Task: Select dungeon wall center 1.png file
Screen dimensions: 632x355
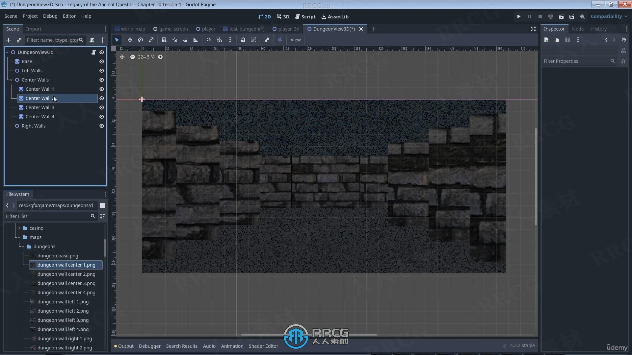Action: [x=66, y=264]
